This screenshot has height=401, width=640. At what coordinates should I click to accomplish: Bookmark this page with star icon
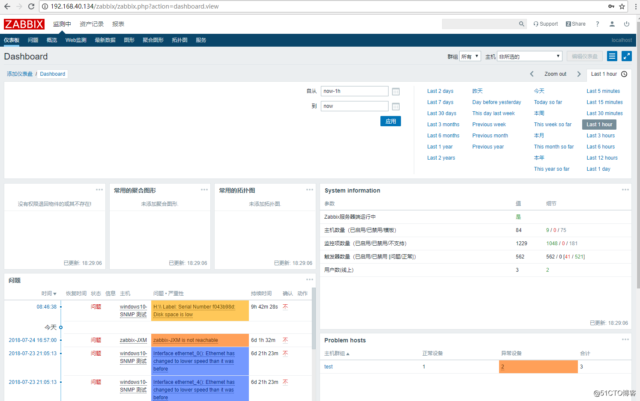pos(622,6)
